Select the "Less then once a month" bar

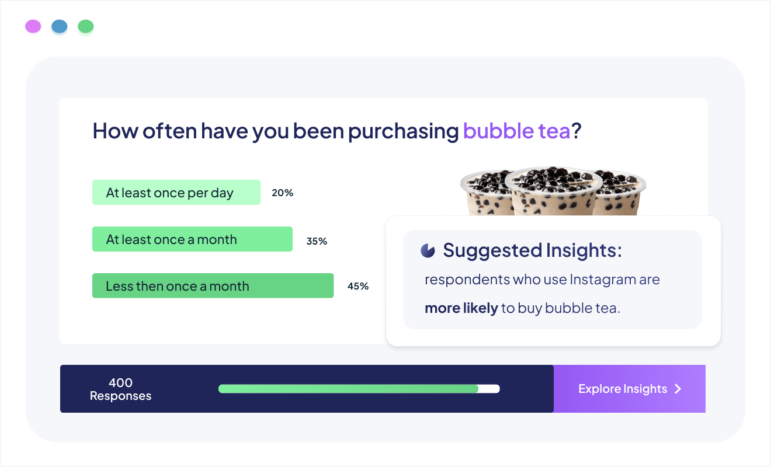pos(213,286)
